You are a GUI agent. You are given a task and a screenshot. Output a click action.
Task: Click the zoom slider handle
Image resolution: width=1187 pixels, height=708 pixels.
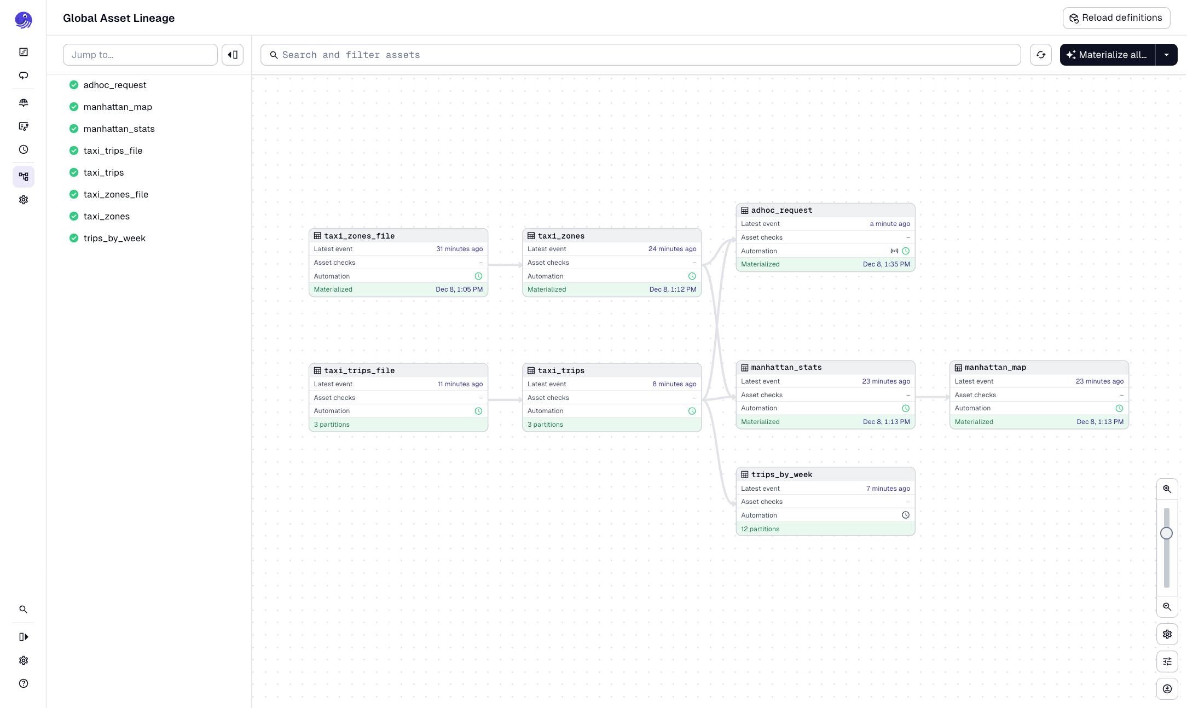tap(1166, 532)
